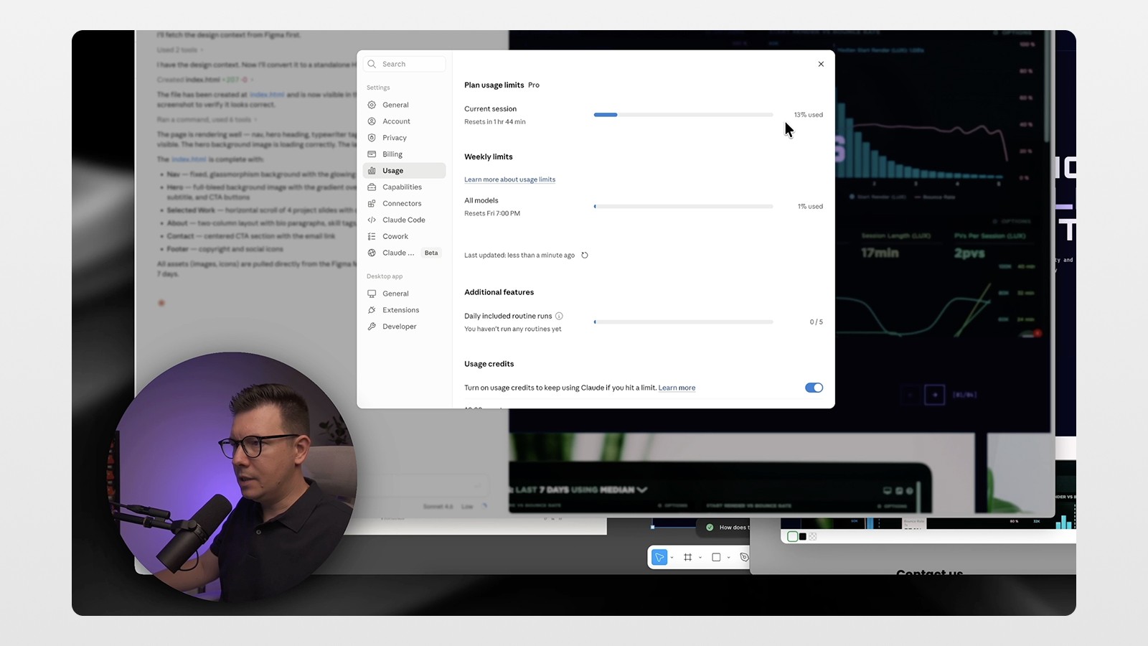Open Claude Code settings section
Screen dimensions: 1148x646
pos(404,220)
